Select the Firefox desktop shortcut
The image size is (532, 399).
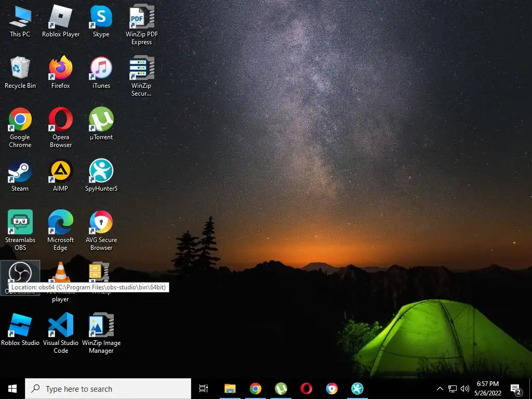61,73
